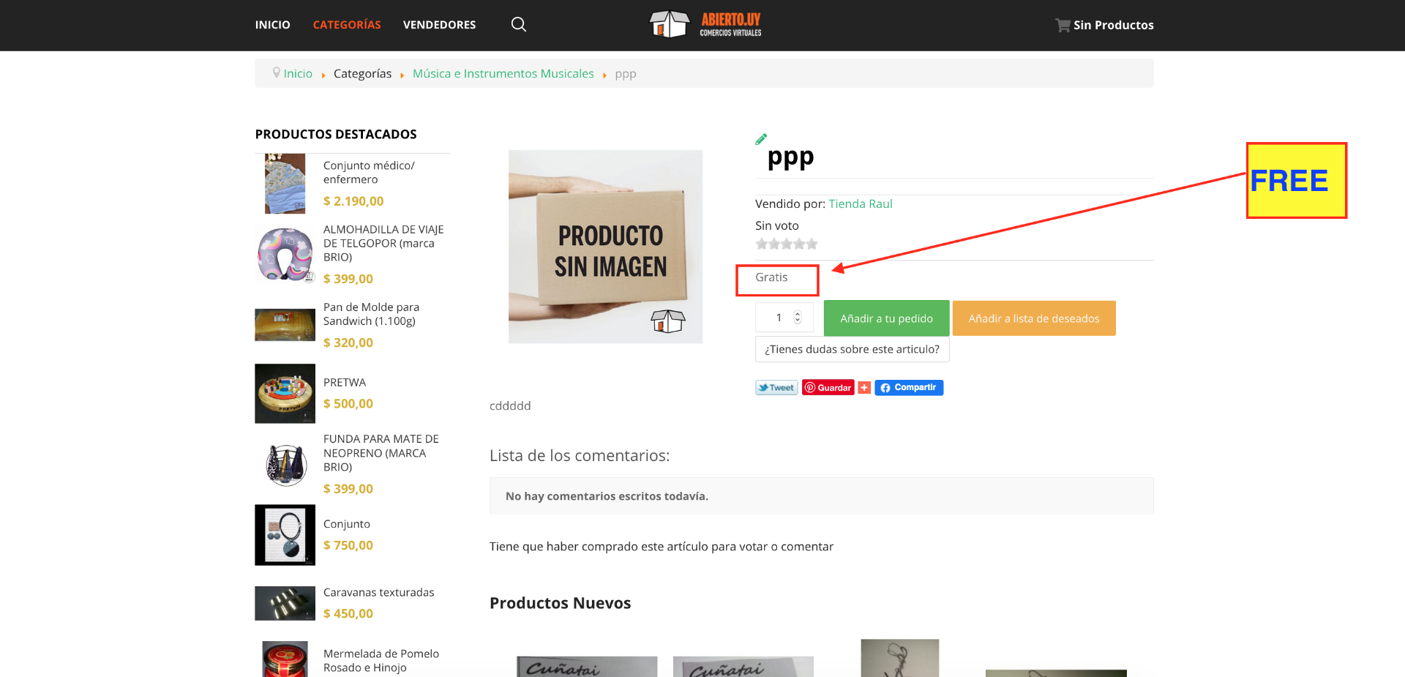Ask a question about this article

pos(852,349)
